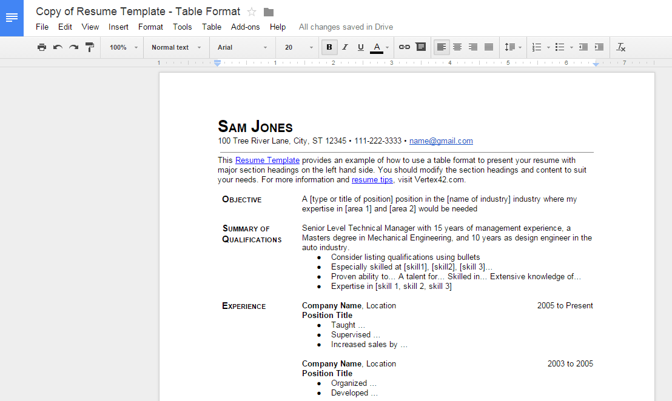672x401 pixels.
Task: Open the zoom 100% dropdown
Action: 123,47
